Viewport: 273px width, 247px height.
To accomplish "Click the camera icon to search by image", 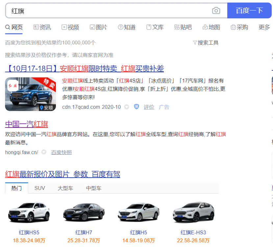I will (216, 11).
